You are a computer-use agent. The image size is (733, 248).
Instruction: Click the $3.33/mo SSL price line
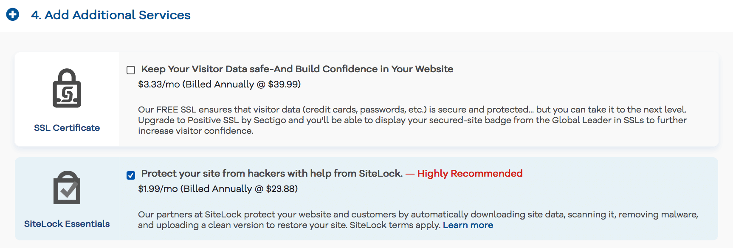tap(219, 84)
